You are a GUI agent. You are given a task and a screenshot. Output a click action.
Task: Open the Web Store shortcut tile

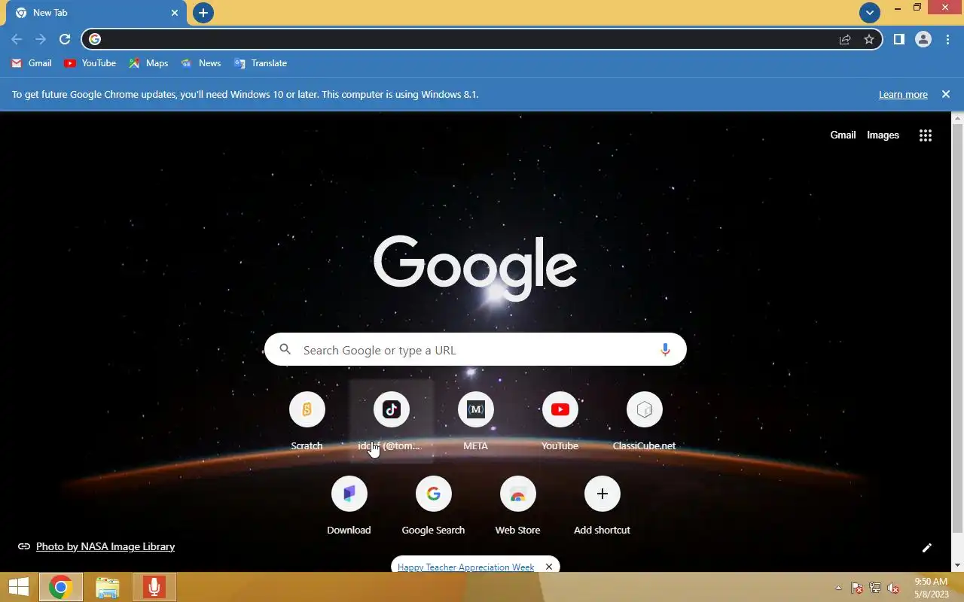click(x=517, y=506)
